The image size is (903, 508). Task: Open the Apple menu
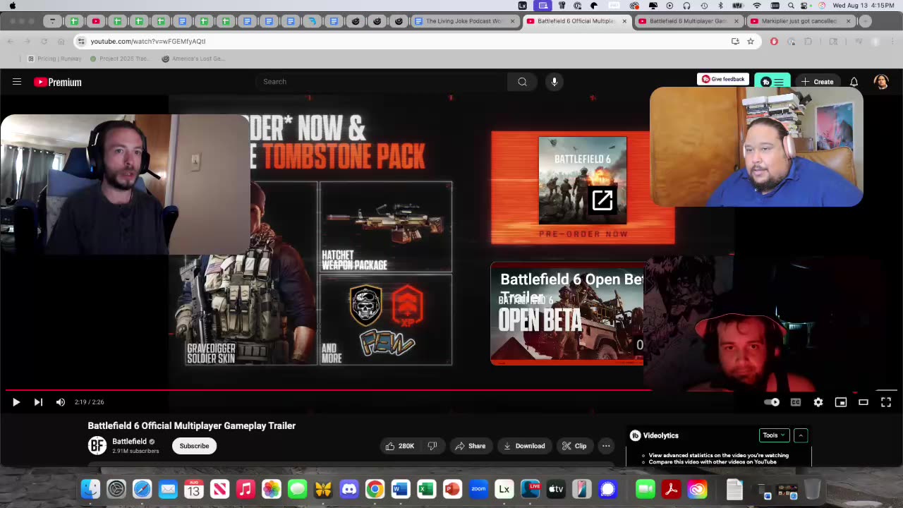click(x=12, y=6)
